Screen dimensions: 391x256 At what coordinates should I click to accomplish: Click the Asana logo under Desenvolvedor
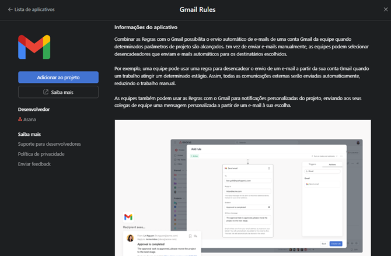click(x=20, y=120)
